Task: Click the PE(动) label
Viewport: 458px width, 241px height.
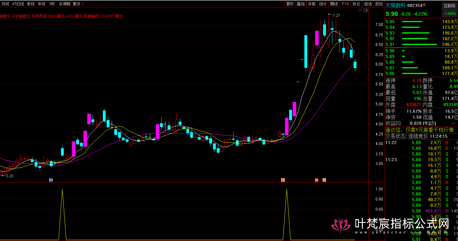Action: (429, 123)
